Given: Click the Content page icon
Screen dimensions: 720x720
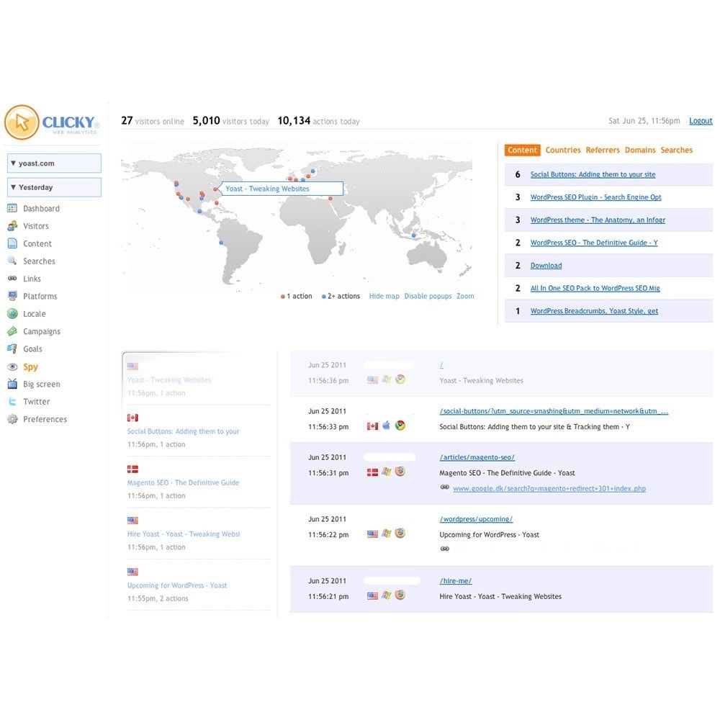Looking at the screenshot, I should (x=12, y=243).
